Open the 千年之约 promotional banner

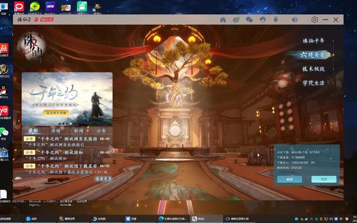(x=67, y=99)
